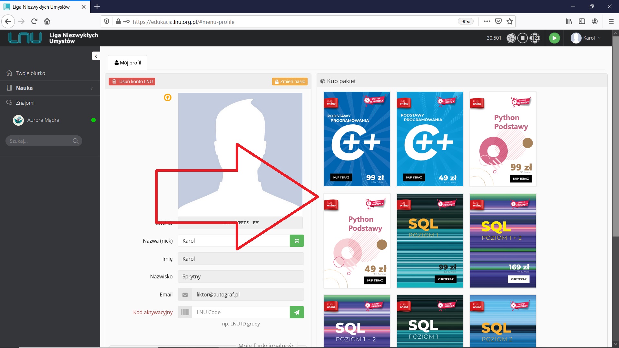Open tracking protection shield icon
The width and height of the screenshot is (619, 348).
coord(107,22)
